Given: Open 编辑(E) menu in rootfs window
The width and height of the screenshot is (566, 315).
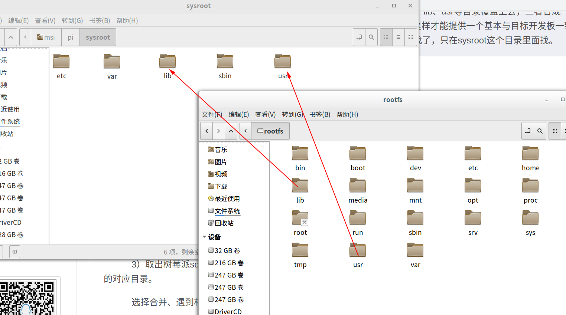Looking at the screenshot, I should tap(239, 114).
